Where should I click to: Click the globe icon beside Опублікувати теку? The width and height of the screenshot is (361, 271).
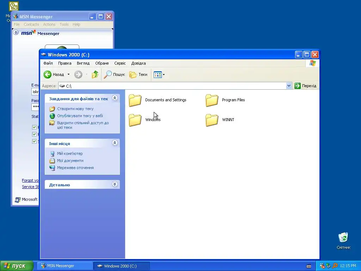52,116
